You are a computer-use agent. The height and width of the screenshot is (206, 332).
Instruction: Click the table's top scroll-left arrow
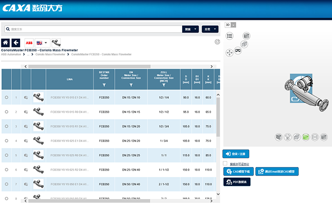[25, 66]
